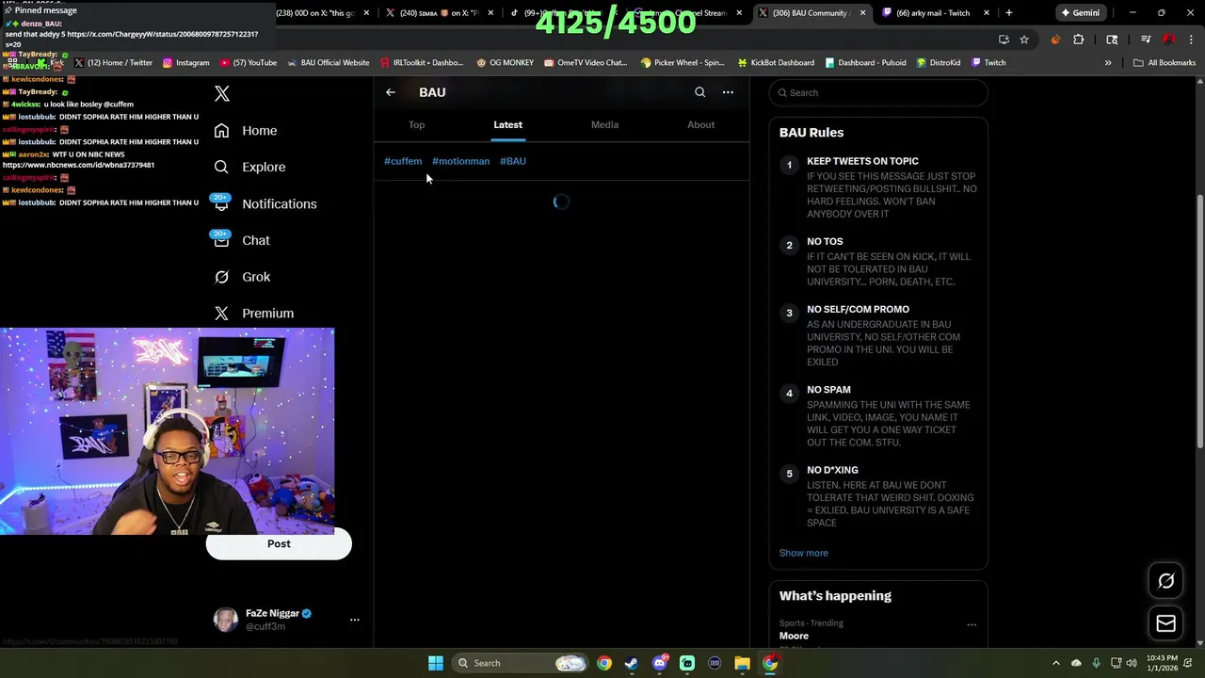Screen dimensions: 1205x678
Task: Click the webcam overlay video
Action: point(168,431)
